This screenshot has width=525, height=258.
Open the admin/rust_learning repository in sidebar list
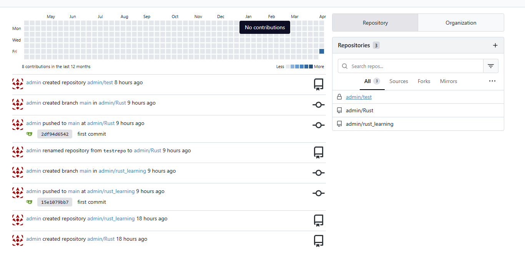pyautogui.click(x=369, y=124)
